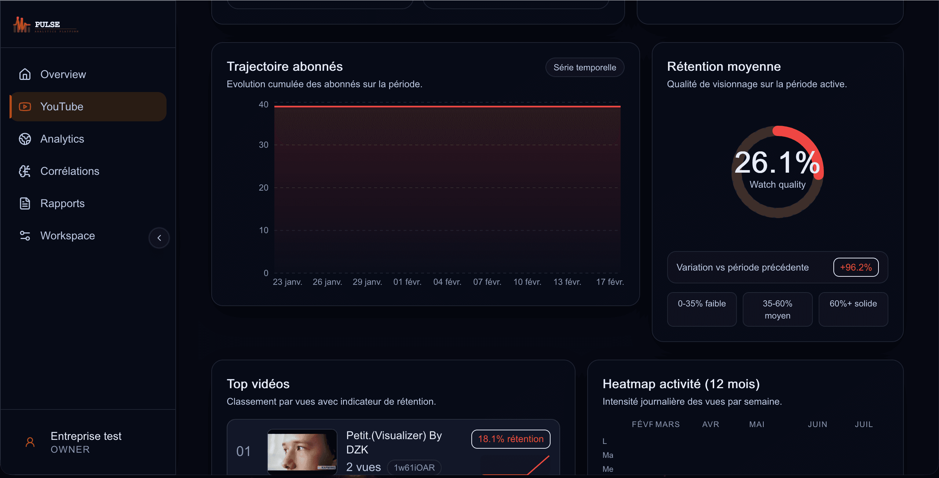Click the Overview home icon
Image resolution: width=939 pixels, height=478 pixels.
[x=25, y=74]
